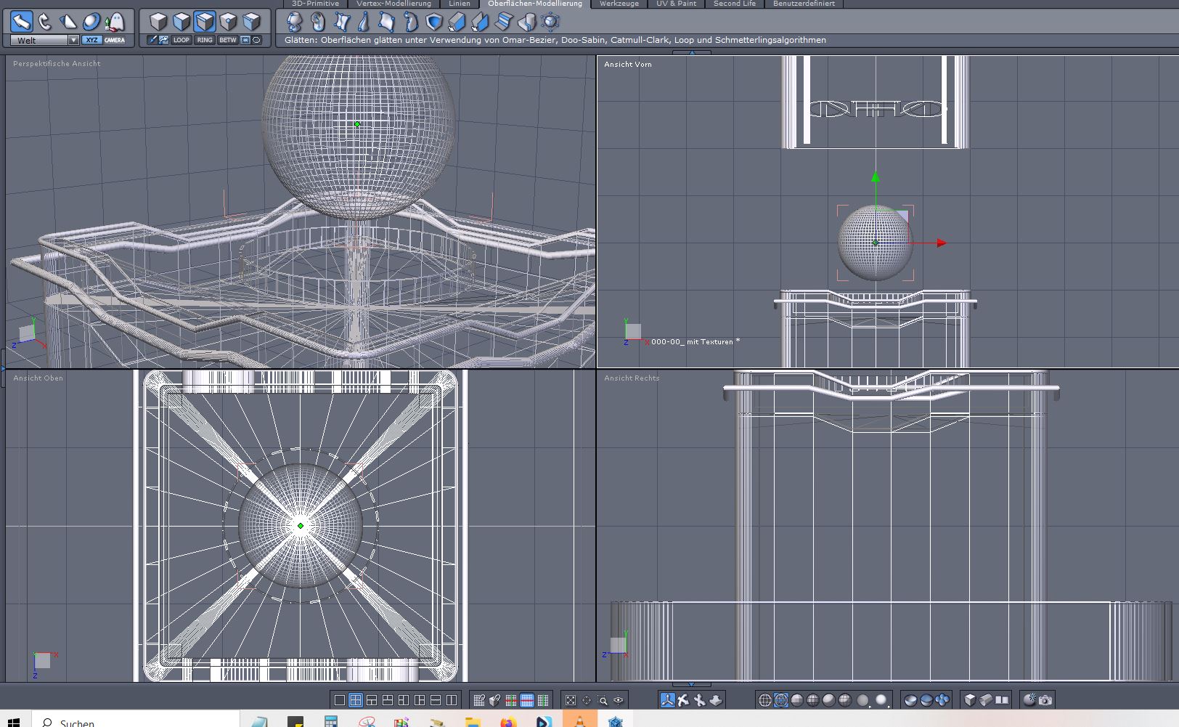Toggle the XYZ axis mode
The image size is (1179, 727).
point(91,40)
